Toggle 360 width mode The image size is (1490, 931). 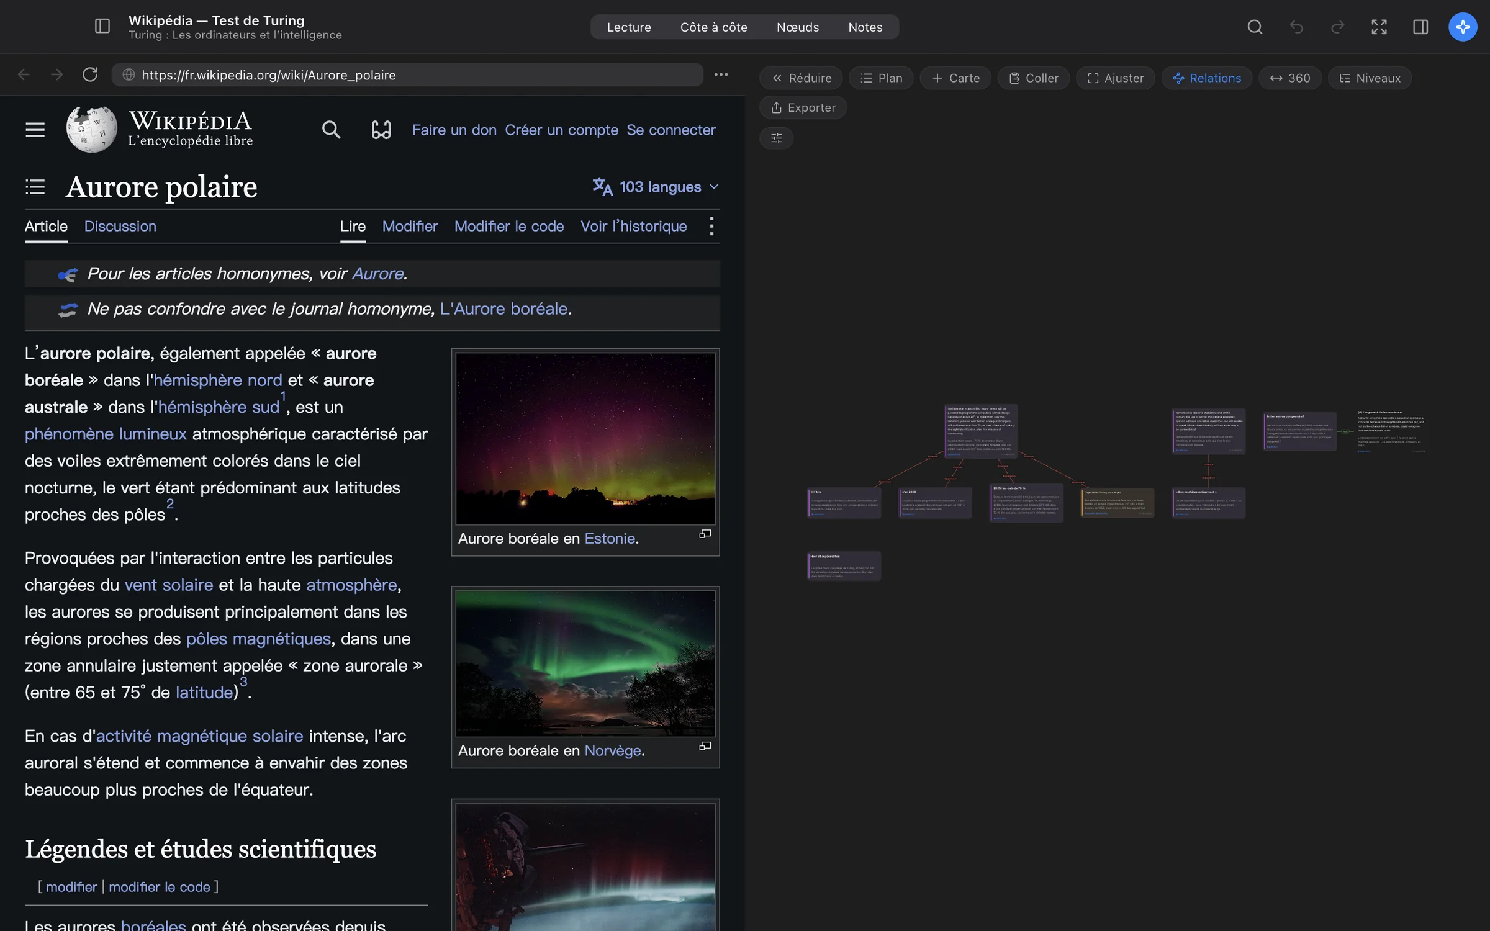(x=1289, y=78)
